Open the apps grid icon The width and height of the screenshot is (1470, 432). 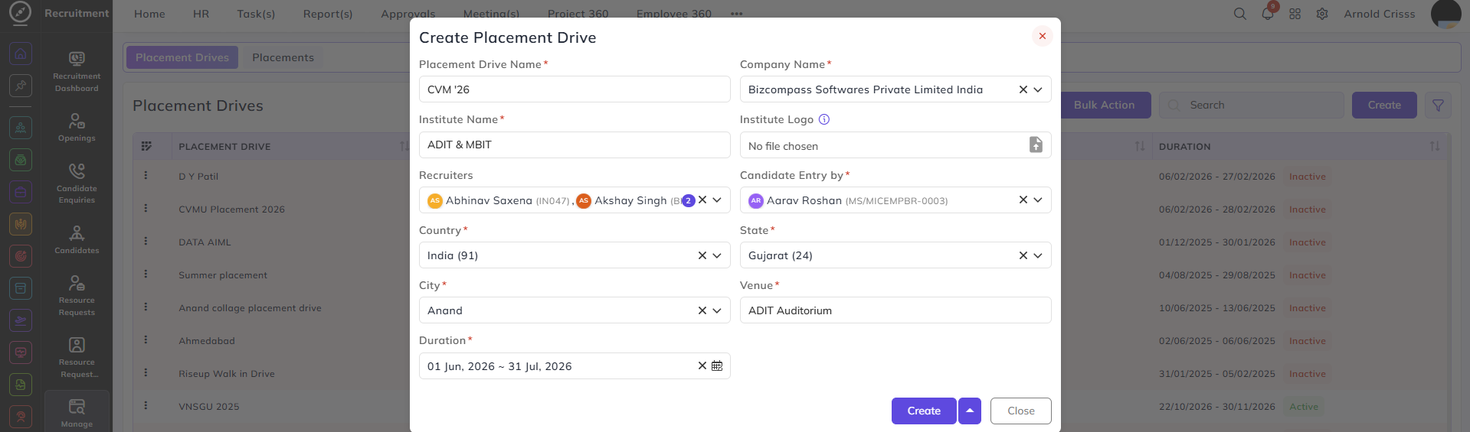(x=1295, y=14)
